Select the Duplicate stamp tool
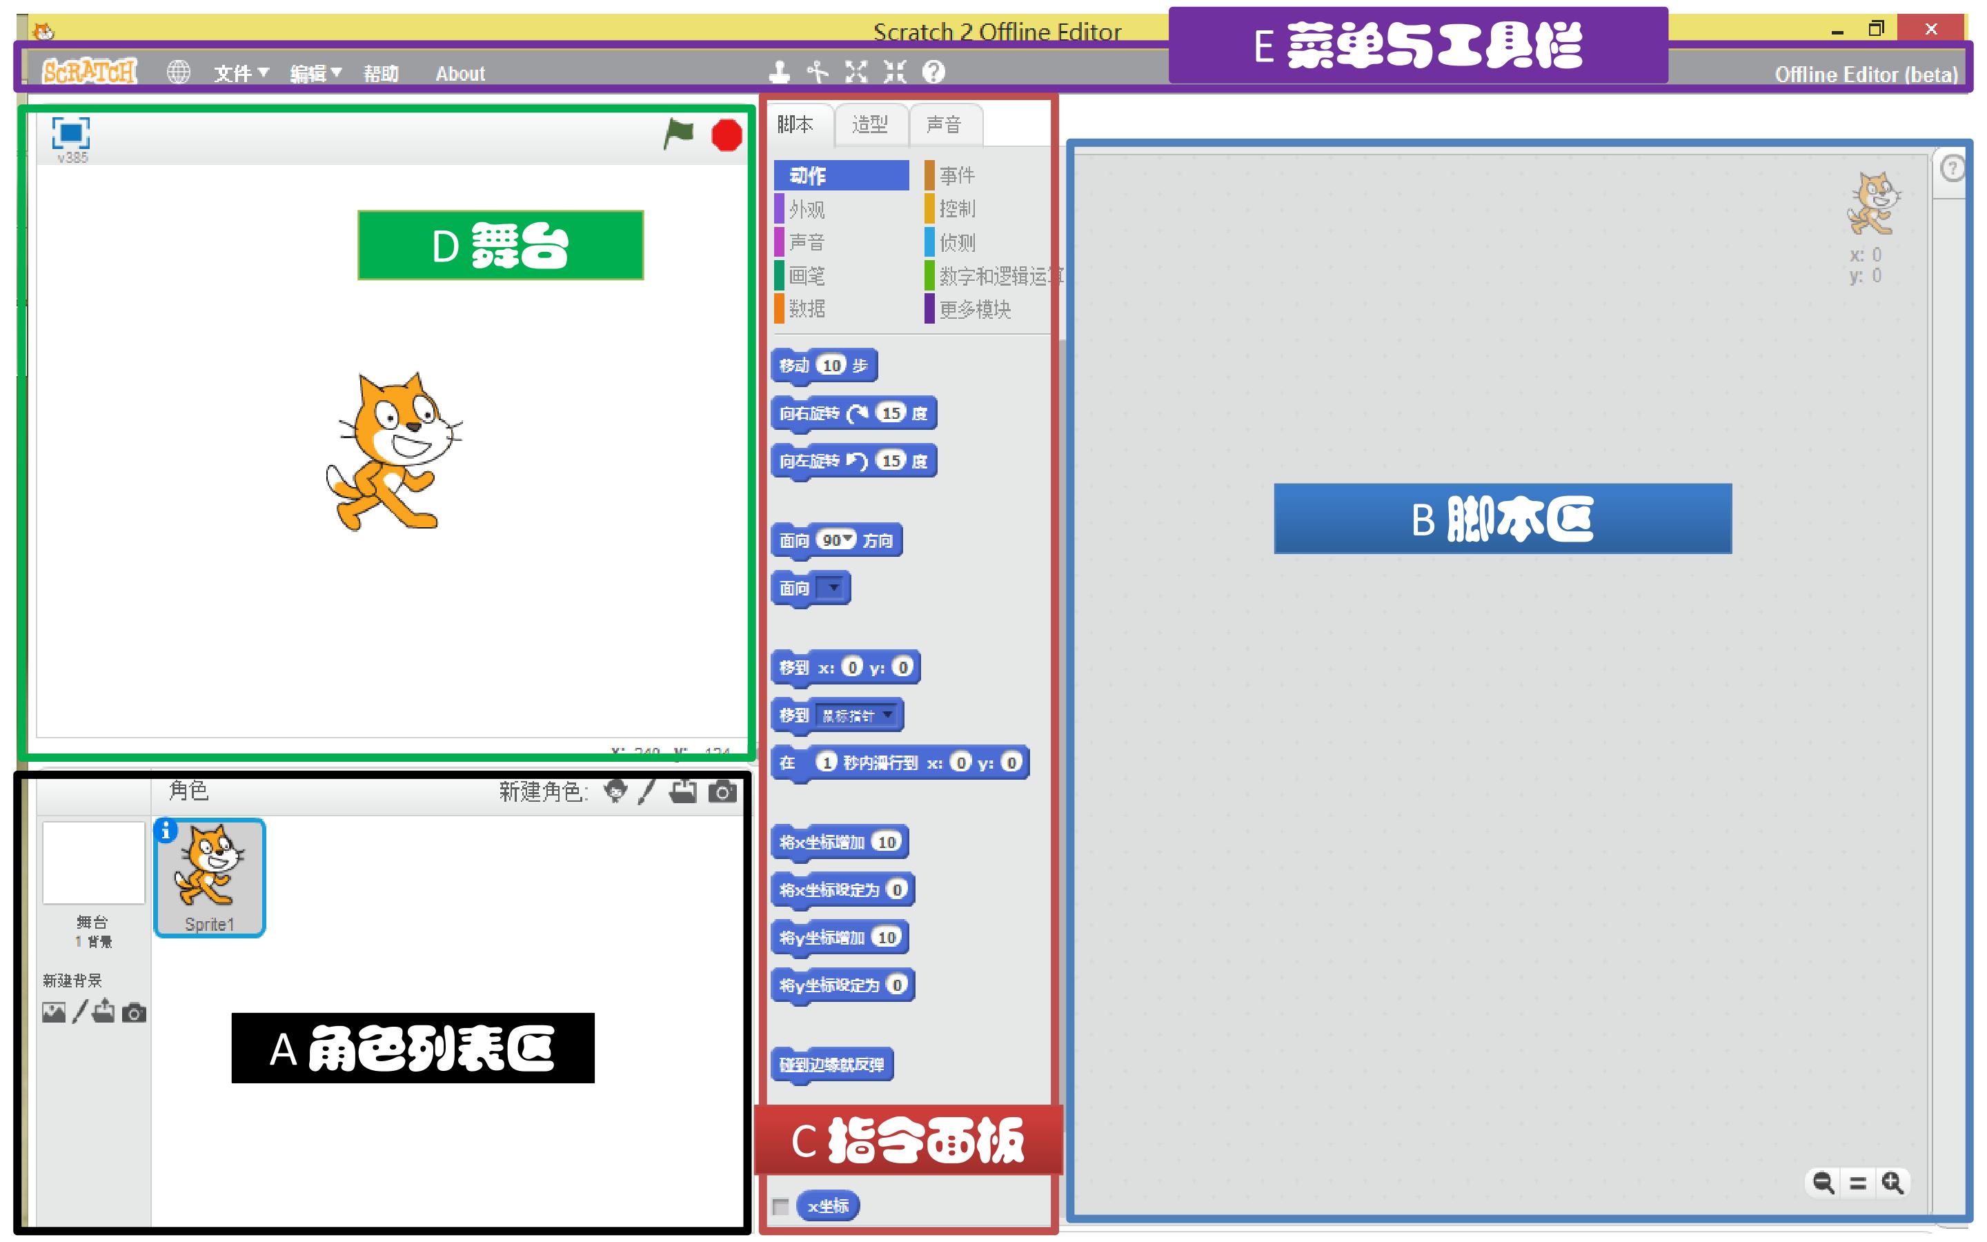 pos(779,72)
